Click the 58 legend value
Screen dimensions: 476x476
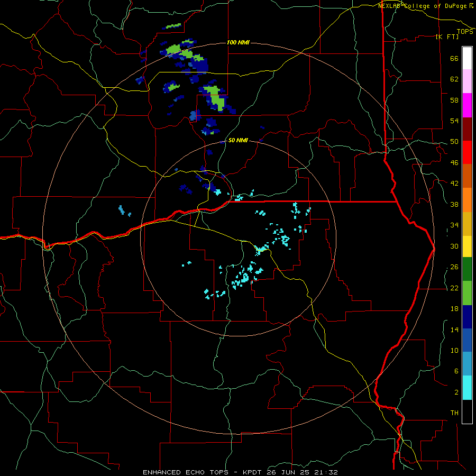(454, 100)
